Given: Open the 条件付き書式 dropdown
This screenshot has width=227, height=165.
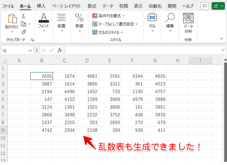Looking at the screenshot, I should click(x=108, y=16).
